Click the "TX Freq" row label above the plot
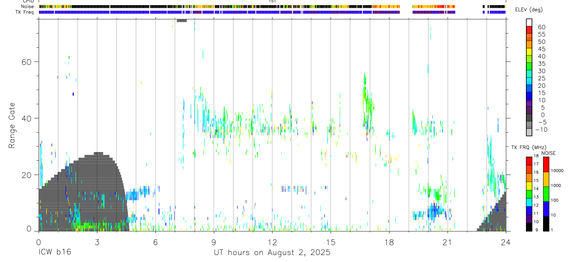569x262 pixels. coord(25,12)
